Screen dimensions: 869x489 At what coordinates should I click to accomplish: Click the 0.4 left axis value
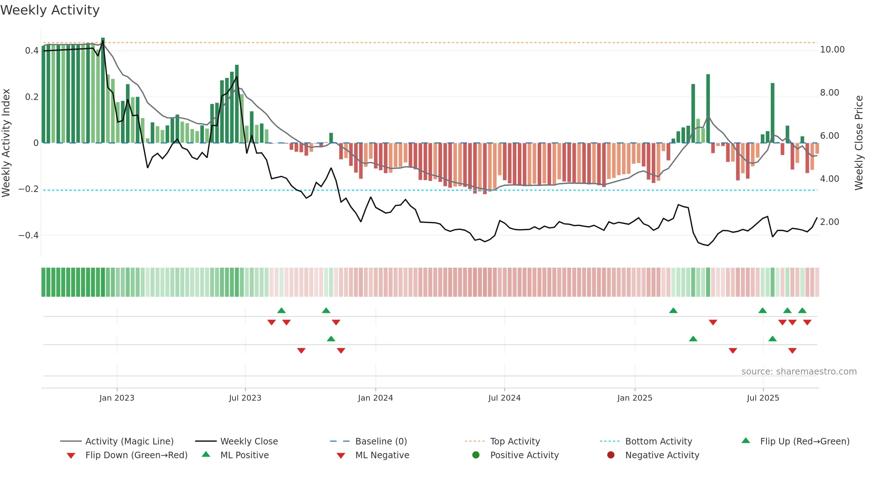(x=32, y=51)
